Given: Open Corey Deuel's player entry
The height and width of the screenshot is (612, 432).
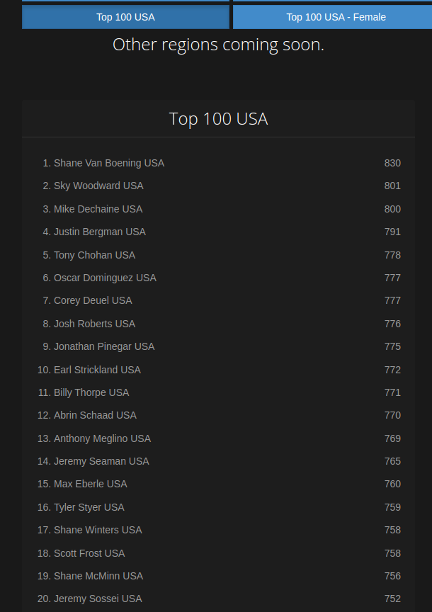Looking at the screenshot, I should 93,300.
